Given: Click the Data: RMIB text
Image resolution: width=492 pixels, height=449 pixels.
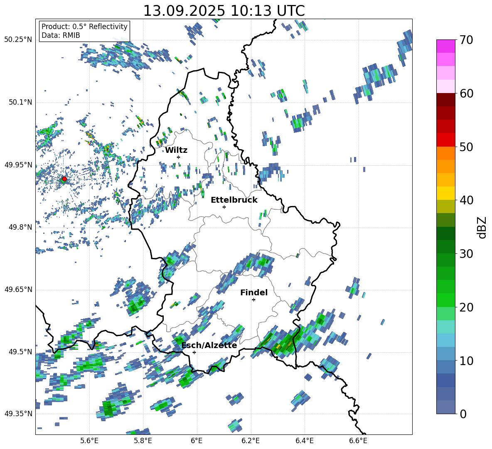Looking at the screenshot, I should point(61,35).
